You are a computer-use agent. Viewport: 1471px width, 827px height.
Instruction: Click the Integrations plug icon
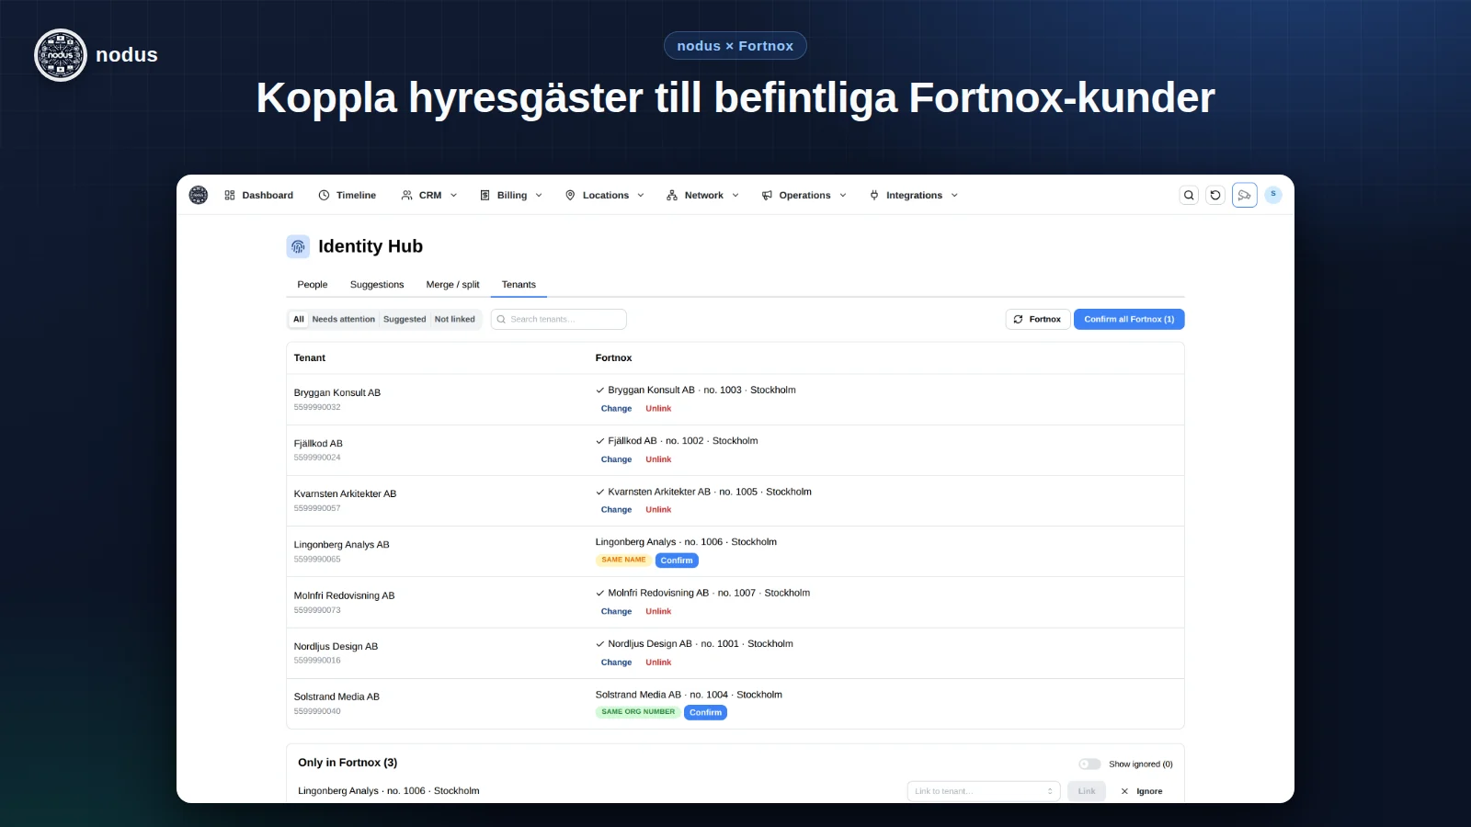[x=874, y=195]
